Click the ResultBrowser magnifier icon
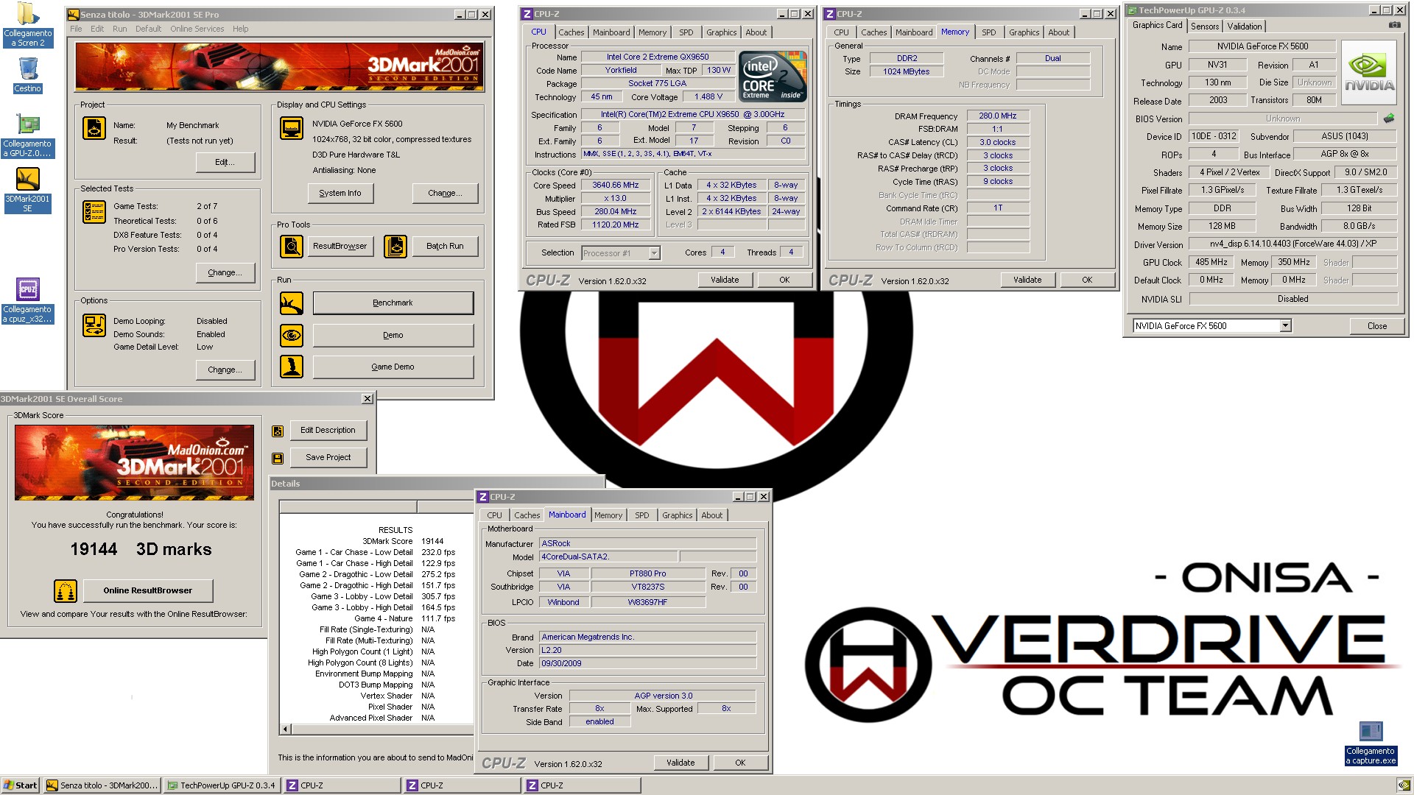 (x=292, y=246)
